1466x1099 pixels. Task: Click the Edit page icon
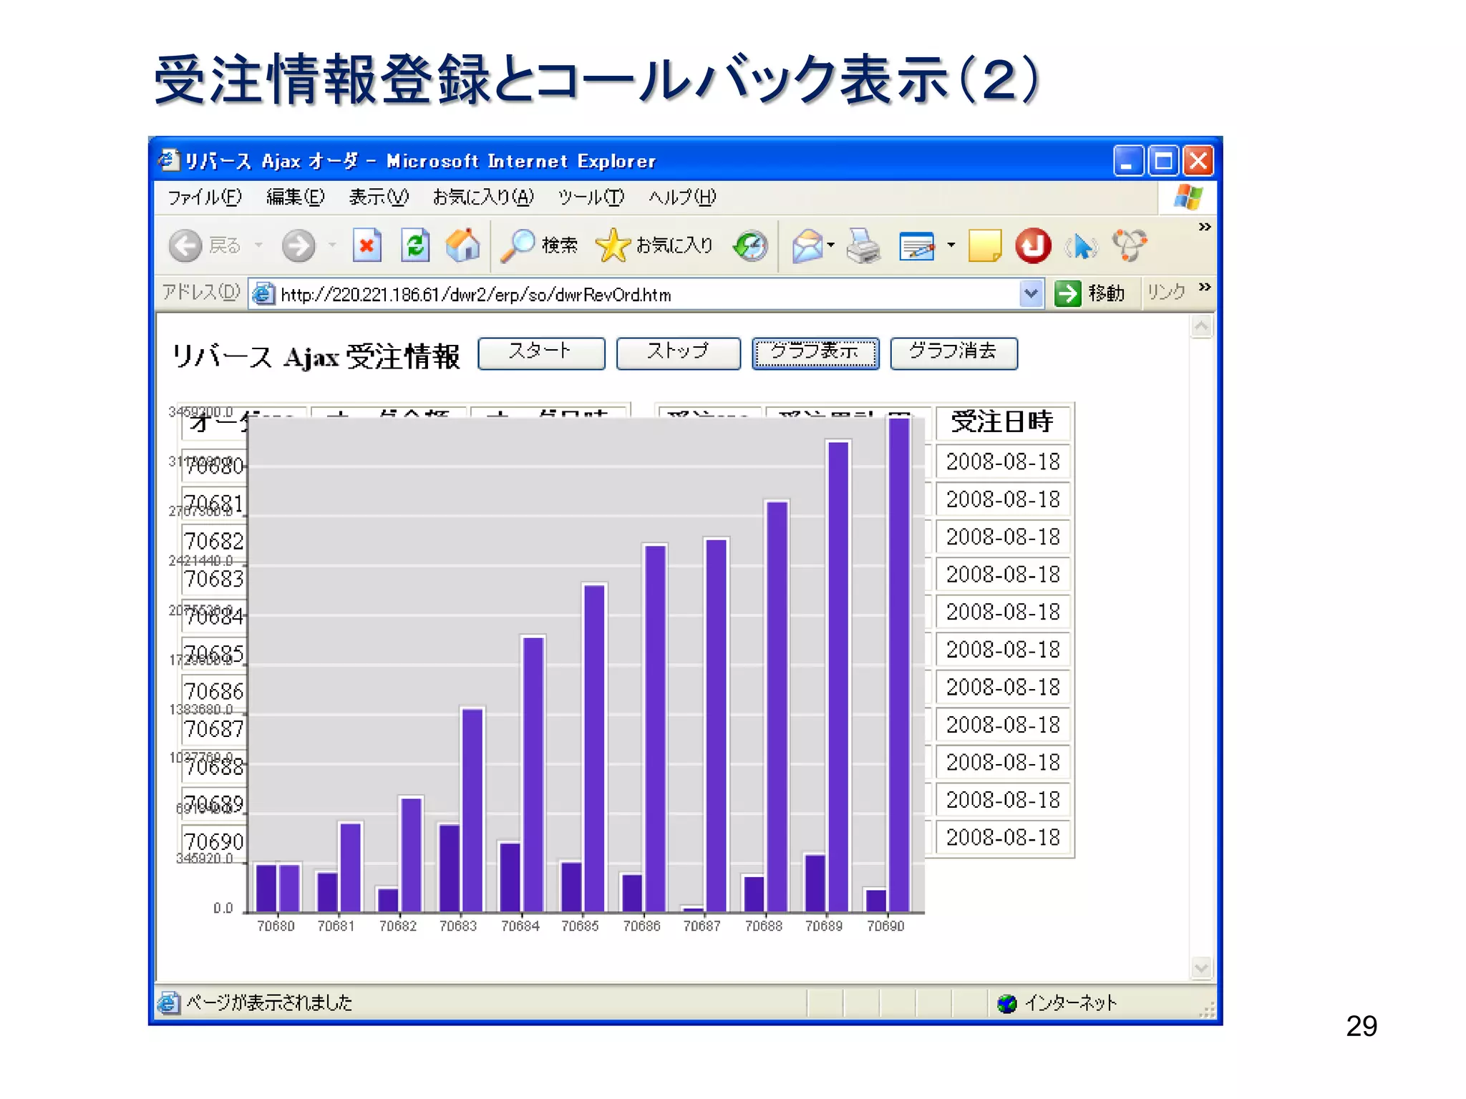917,246
